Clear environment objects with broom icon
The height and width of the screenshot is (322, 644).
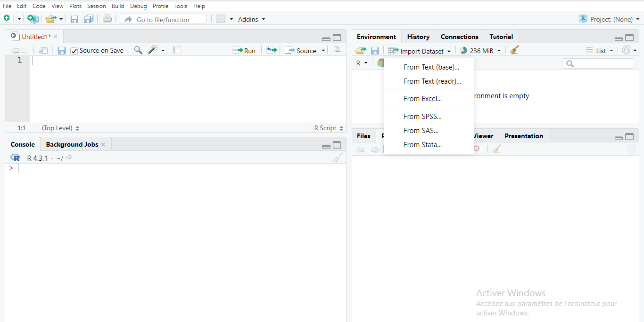tap(514, 50)
